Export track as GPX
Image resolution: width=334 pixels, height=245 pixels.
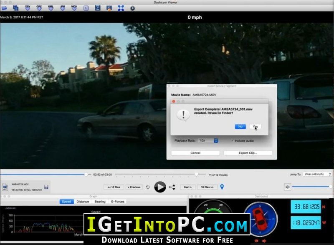39,8
